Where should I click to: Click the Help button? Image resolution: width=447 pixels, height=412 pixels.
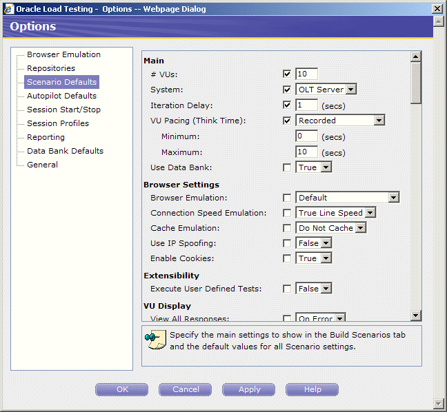click(312, 389)
